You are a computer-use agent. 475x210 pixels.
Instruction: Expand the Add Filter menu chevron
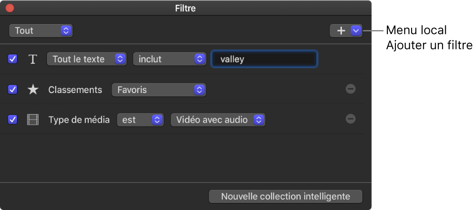(356, 31)
